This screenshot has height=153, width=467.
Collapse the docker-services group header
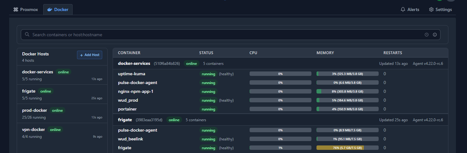click(281, 63)
